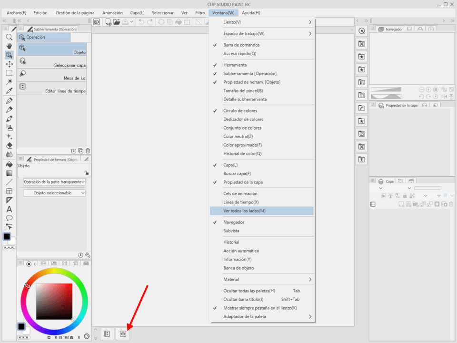Select the Text tool

point(9,209)
